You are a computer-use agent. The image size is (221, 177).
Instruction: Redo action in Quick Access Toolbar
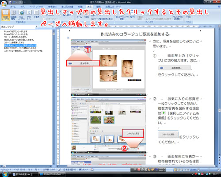(x=20, y=2)
